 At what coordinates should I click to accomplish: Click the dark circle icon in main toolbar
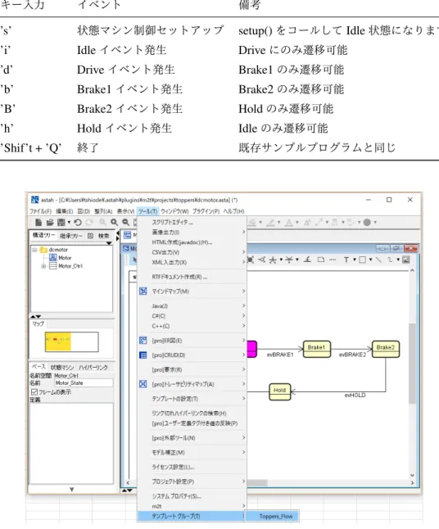click(x=367, y=223)
